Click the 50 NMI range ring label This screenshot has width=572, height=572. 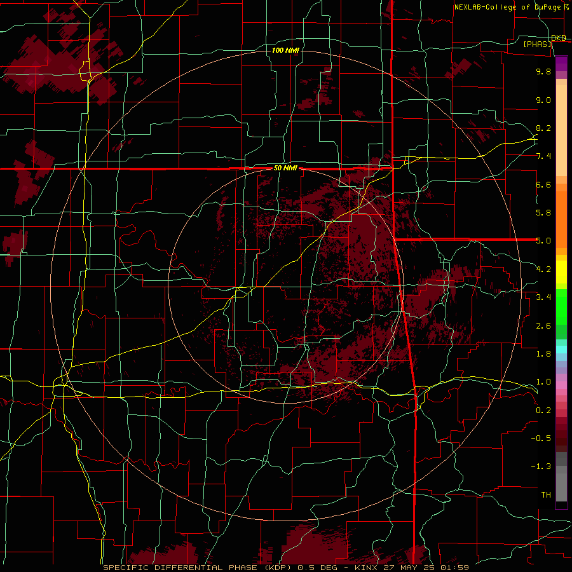coord(285,168)
